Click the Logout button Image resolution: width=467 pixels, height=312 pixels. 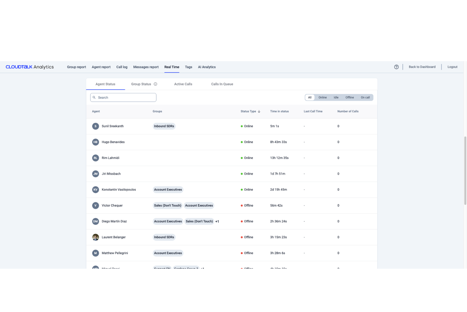click(x=452, y=67)
